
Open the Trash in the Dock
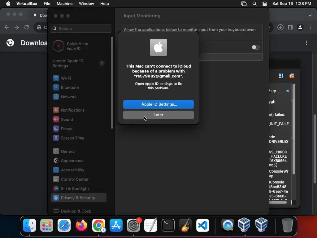288,225
